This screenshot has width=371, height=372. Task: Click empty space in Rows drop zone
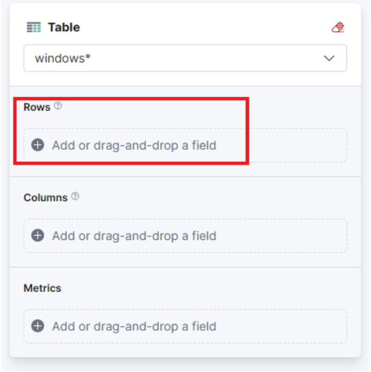pyautogui.click(x=292, y=145)
